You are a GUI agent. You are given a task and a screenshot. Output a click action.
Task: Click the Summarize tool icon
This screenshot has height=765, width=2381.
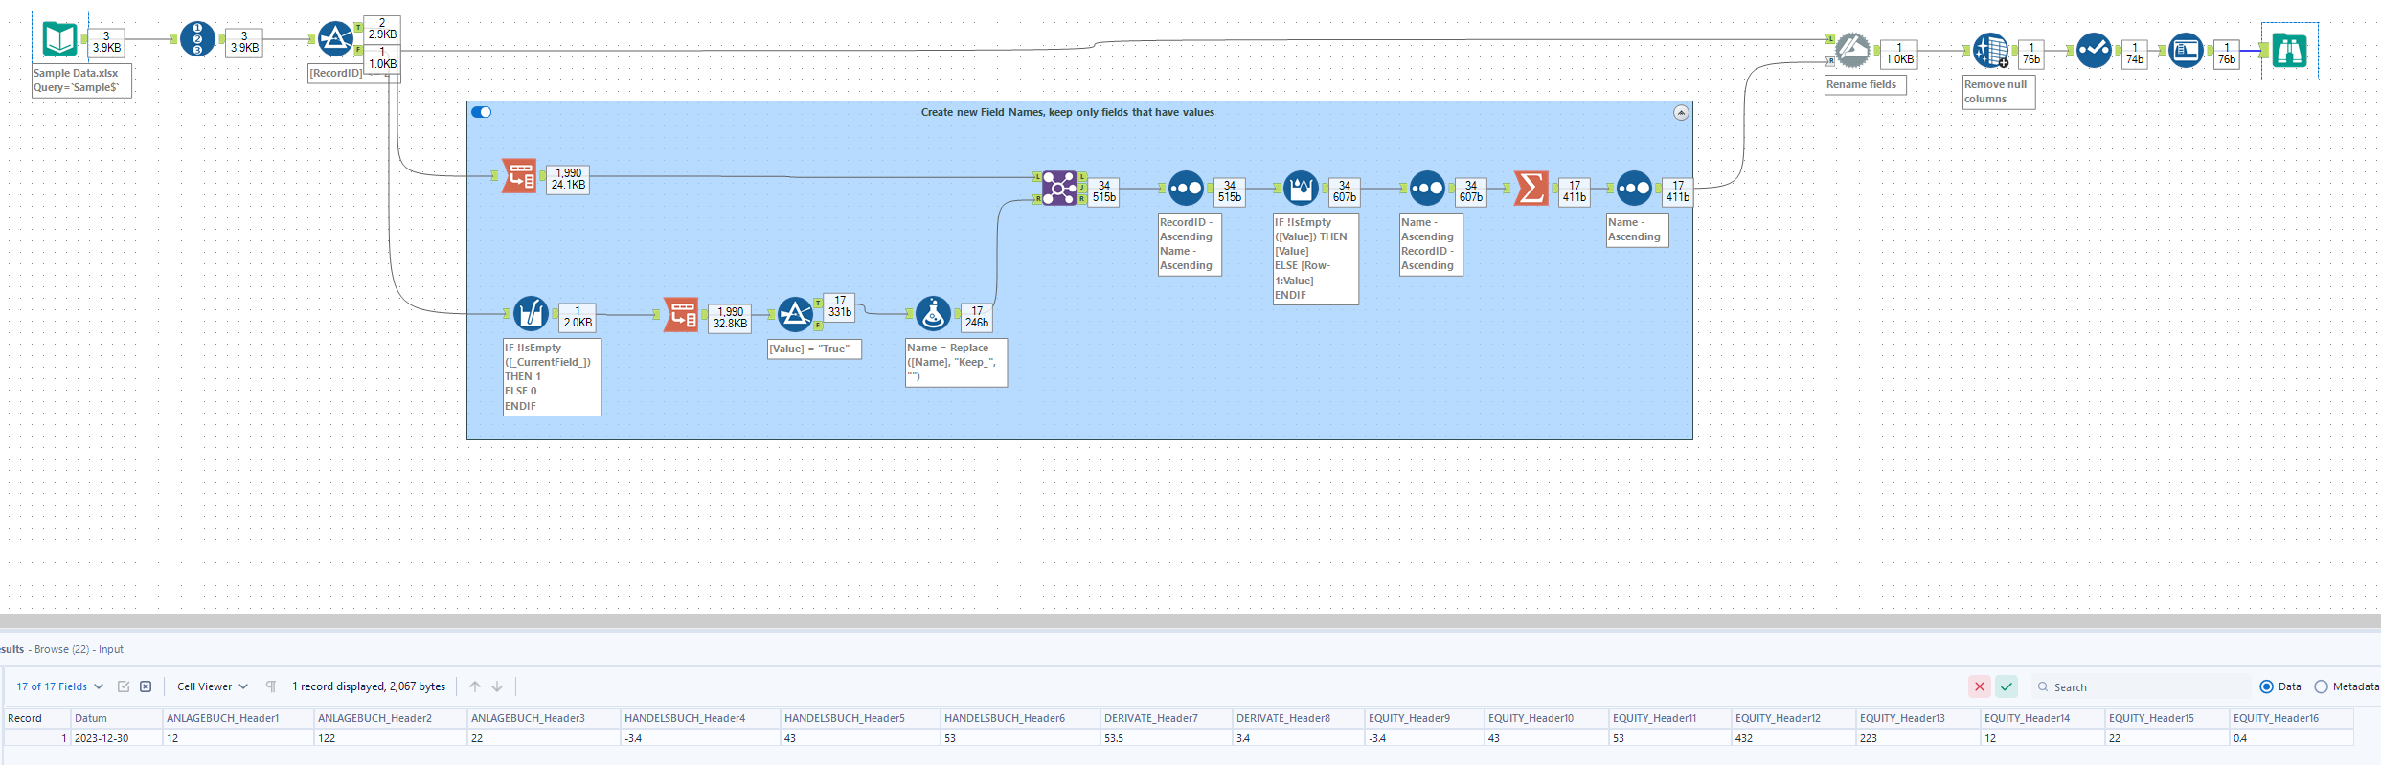coord(1531,188)
